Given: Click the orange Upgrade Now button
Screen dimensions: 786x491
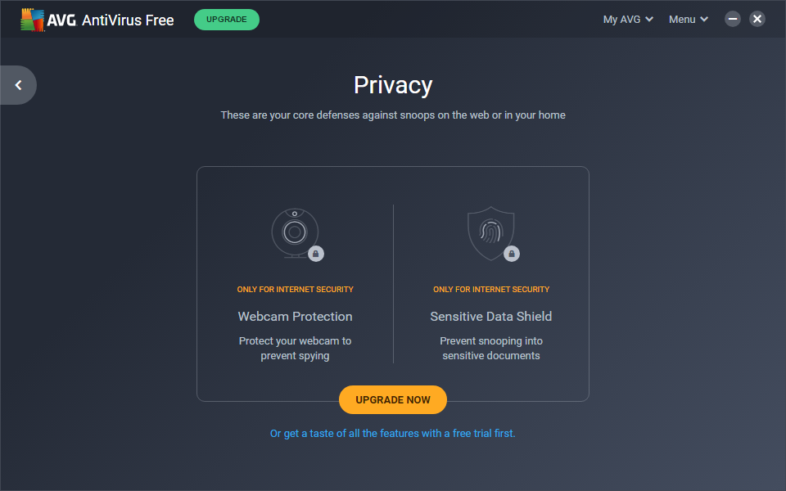Looking at the screenshot, I should click(x=393, y=400).
